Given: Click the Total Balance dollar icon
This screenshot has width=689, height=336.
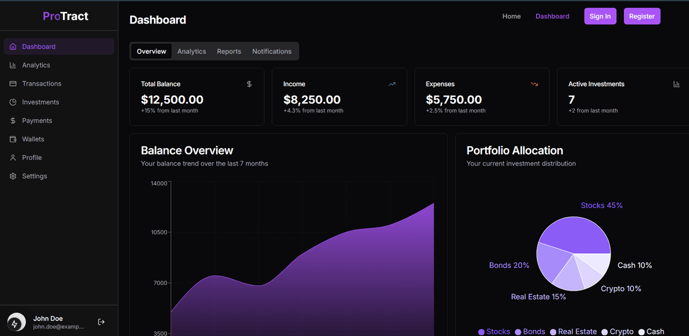Looking at the screenshot, I should click(x=249, y=84).
